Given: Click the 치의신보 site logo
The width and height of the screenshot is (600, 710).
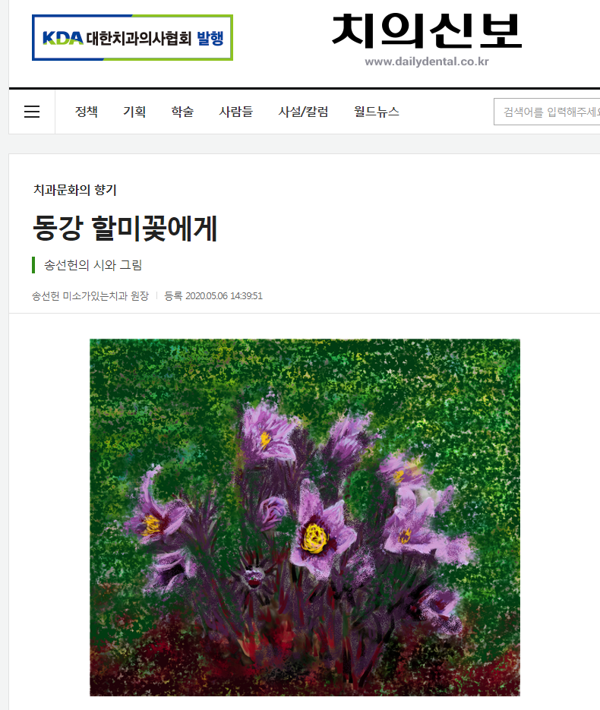Looking at the screenshot, I should 427,31.
